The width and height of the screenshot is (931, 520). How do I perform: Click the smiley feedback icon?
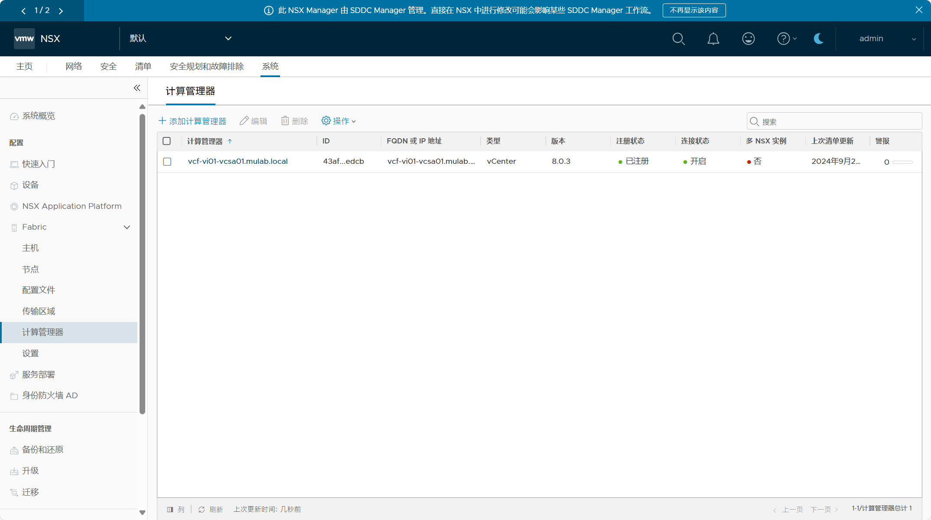[748, 39]
